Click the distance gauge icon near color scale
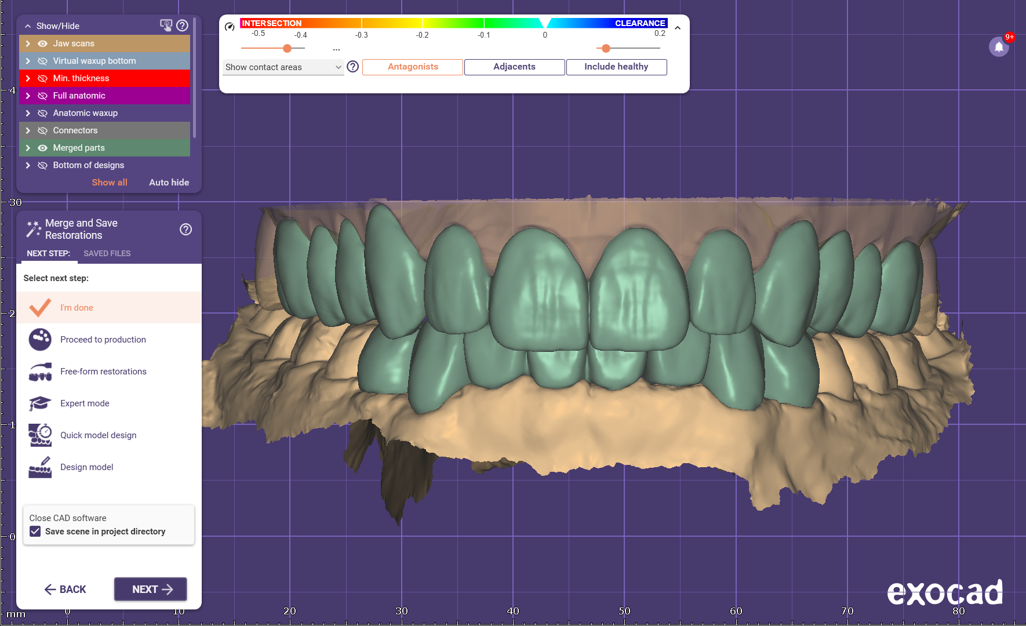 click(230, 27)
